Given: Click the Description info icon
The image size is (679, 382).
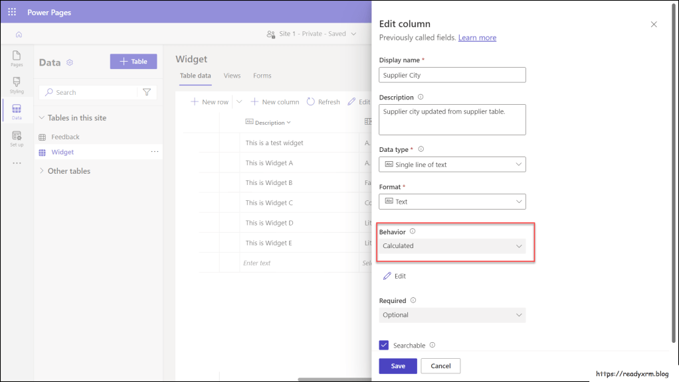Looking at the screenshot, I should 421,97.
